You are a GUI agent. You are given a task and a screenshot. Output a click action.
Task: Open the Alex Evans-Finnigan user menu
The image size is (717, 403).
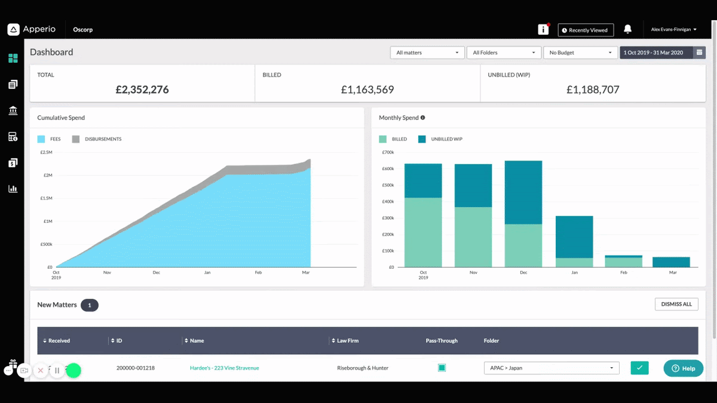point(674,29)
